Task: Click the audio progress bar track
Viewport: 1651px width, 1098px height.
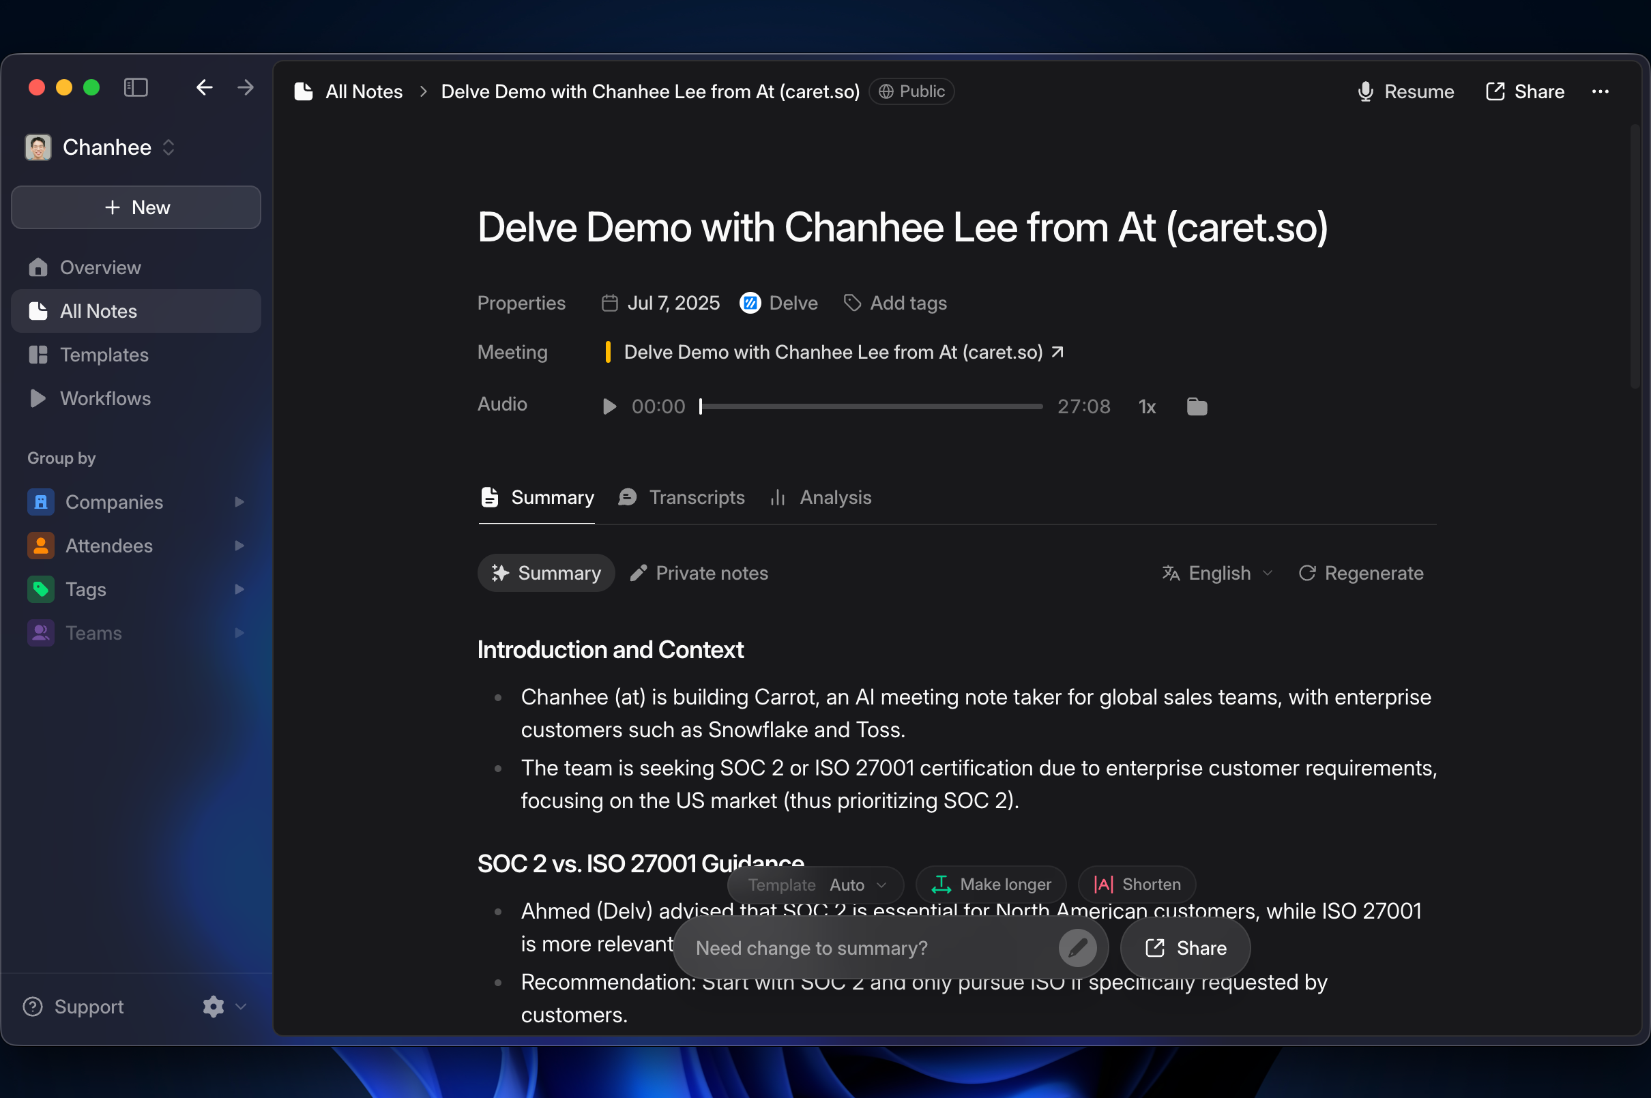Action: (x=871, y=406)
